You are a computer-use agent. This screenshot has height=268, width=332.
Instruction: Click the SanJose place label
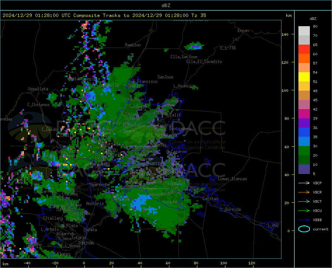pos(165,77)
